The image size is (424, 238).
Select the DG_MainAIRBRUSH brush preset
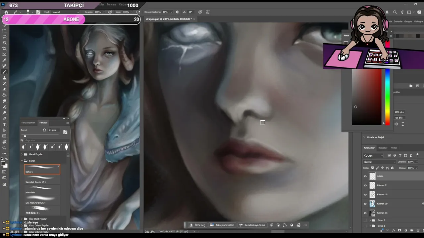[x=42, y=200]
